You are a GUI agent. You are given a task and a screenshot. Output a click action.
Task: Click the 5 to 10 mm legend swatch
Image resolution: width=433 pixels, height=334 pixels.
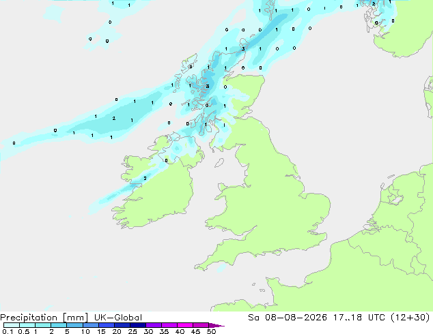[x=74, y=325]
